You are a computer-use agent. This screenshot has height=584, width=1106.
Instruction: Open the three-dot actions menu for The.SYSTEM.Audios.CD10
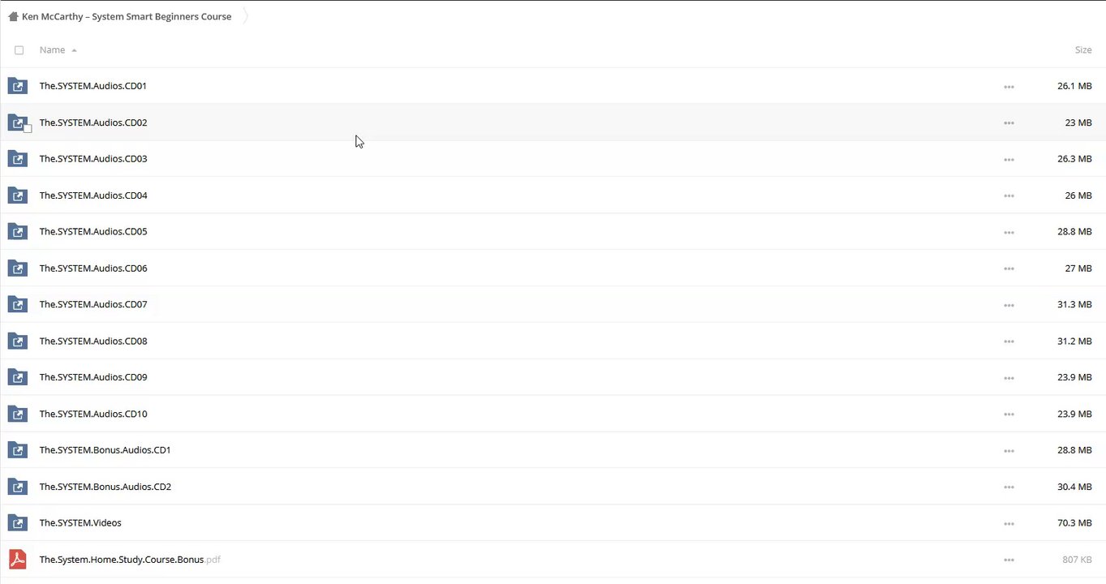click(1009, 414)
